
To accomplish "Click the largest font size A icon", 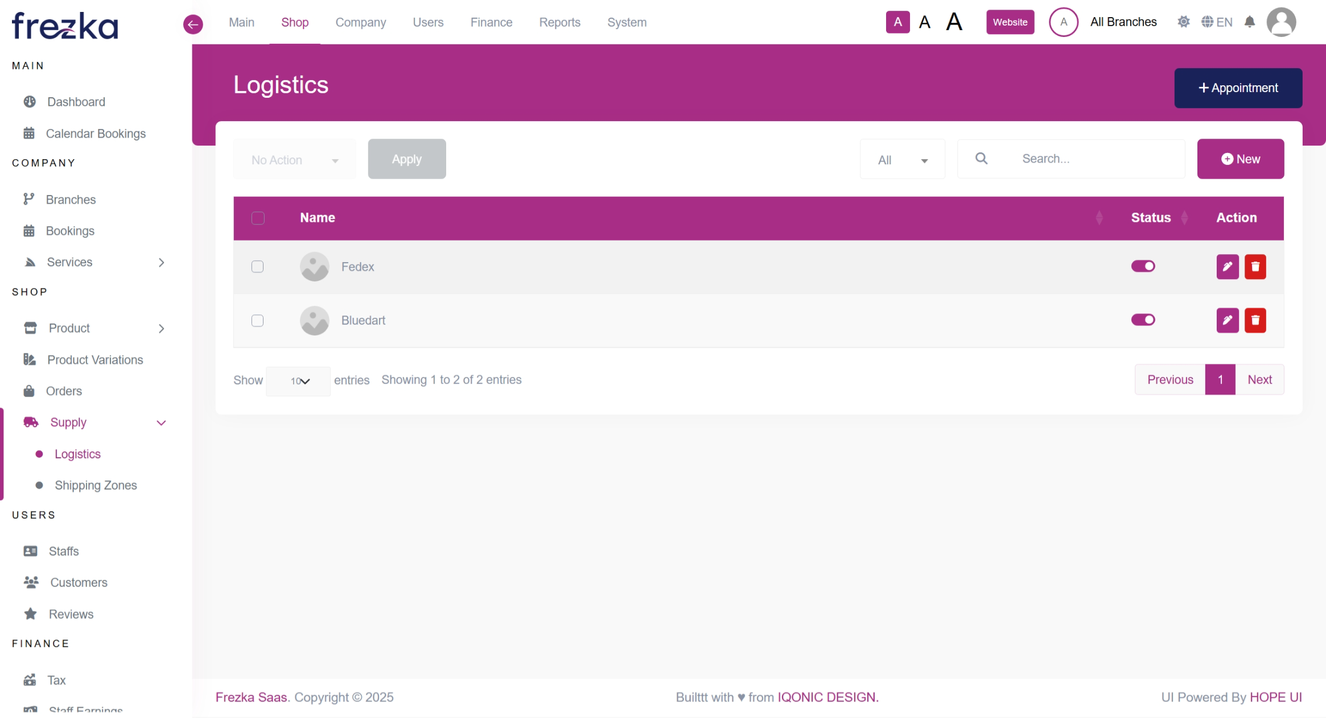I will point(954,22).
